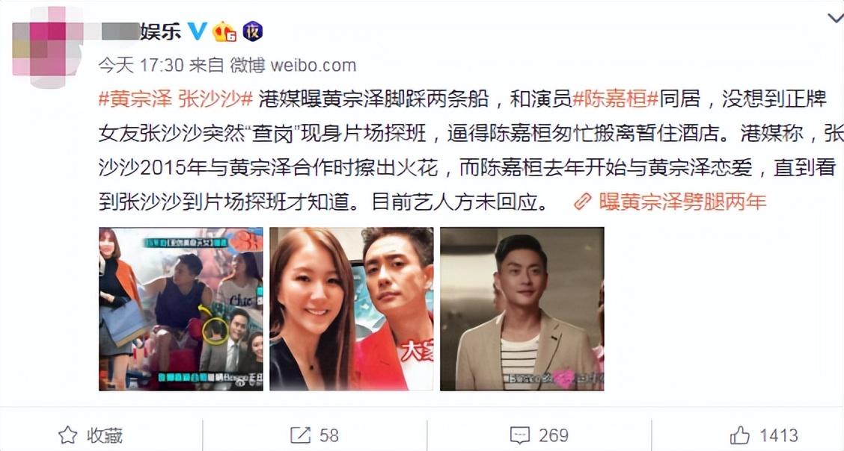This screenshot has width=844, height=451.
Task: View the first paparazzi collage image
Action: 181,308
